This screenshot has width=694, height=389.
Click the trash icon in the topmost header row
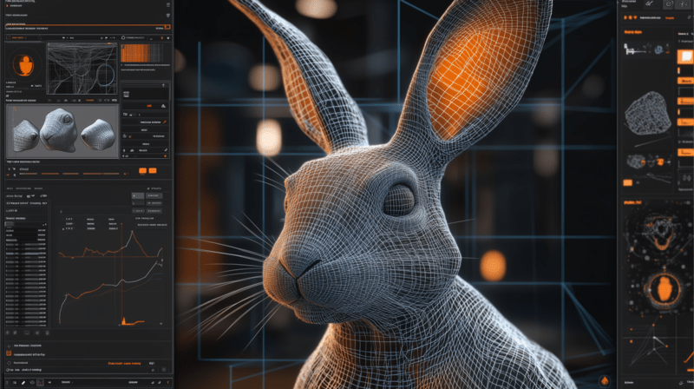tap(168, 5)
